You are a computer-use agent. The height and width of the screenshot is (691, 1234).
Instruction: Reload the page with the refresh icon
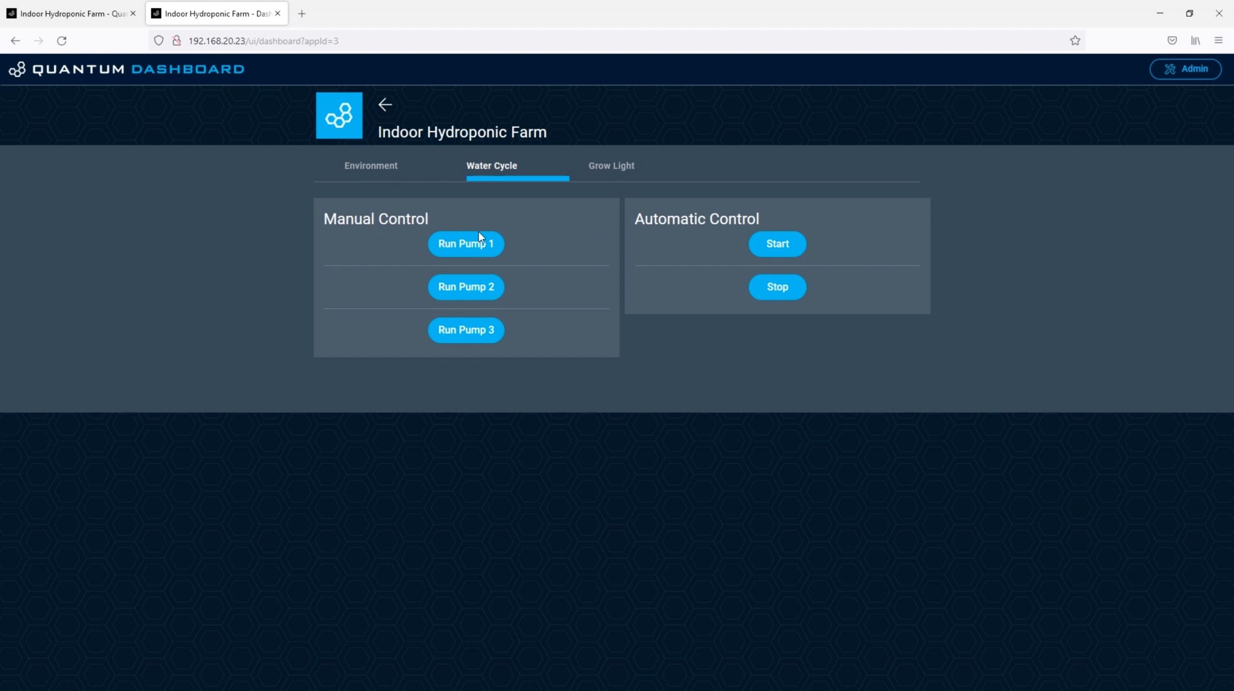click(62, 41)
